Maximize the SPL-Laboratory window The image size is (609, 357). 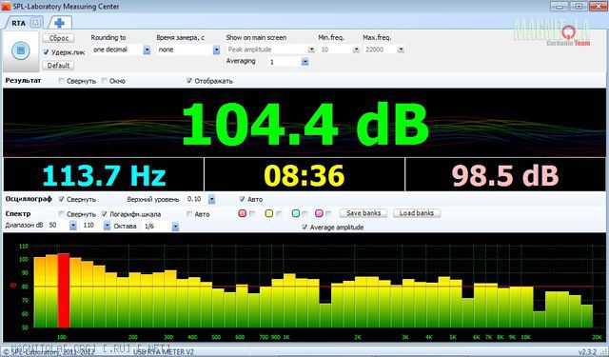(579, 6)
